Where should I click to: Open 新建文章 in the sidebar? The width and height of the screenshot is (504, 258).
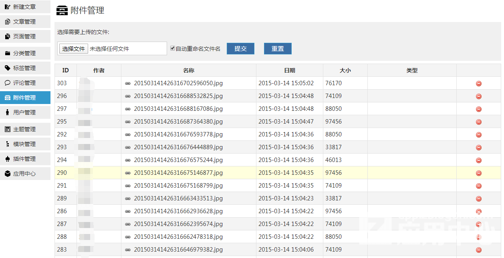(24, 7)
